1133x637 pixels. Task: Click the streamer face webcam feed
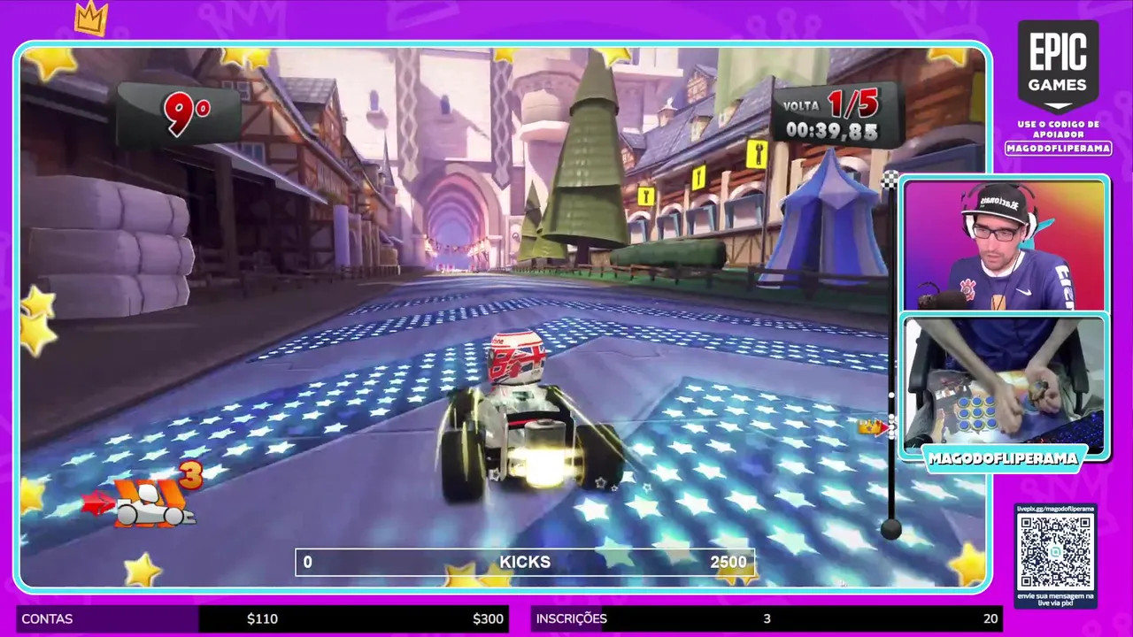(1005, 245)
